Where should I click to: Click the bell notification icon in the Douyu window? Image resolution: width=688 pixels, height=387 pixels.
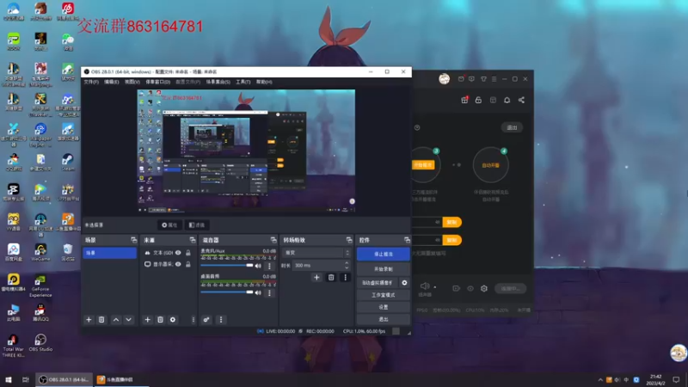[x=507, y=100]
